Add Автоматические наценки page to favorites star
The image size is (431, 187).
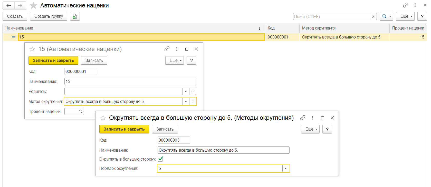coord(33,5)
